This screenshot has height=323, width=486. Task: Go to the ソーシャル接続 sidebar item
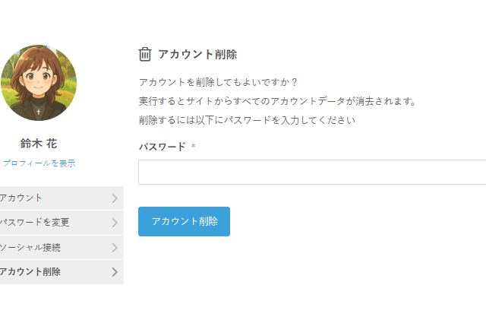click(x=30, y=248)
